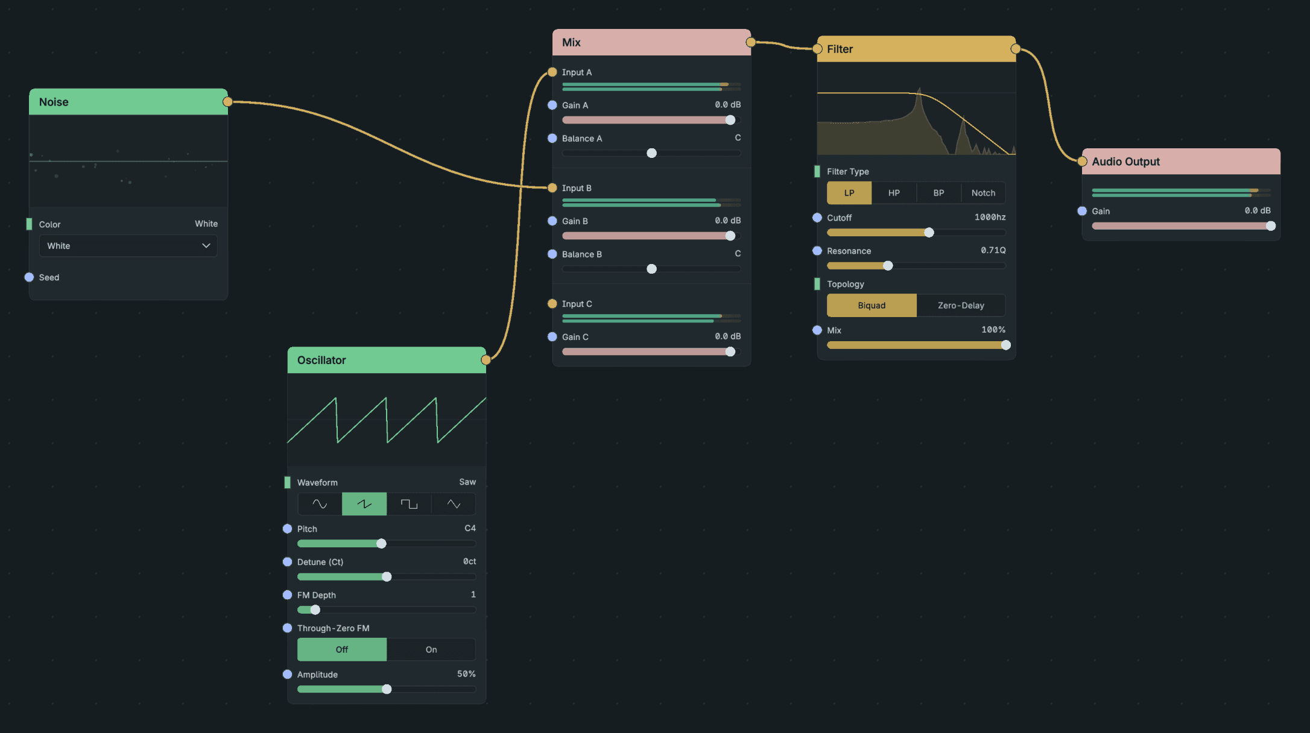Click the Input C port on Mix
The height and width of the screenshot is (733, 1310).
tap(552, 304)
